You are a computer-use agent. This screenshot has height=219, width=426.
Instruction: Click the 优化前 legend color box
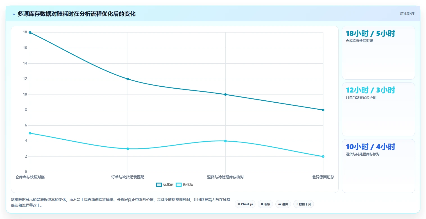[159, 185]
